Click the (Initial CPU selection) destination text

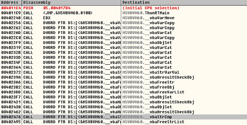point(151,8)
